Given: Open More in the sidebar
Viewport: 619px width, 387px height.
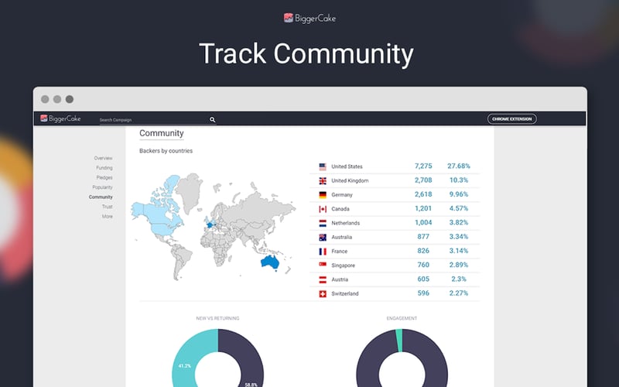Looking at the screenshot, I should 108,217.
